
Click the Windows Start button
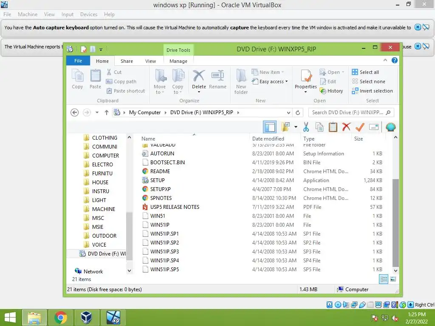point(10,318)
